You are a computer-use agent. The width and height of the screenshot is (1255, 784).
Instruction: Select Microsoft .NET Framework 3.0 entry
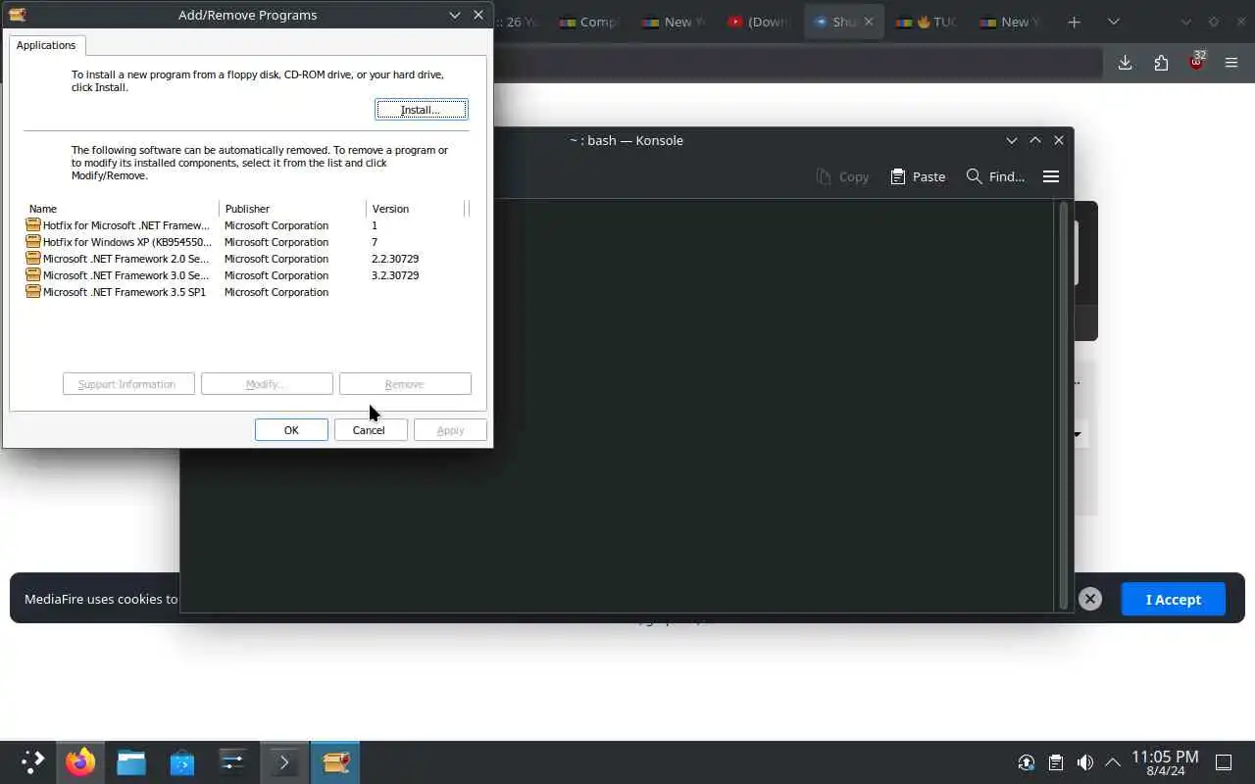pyautogui.click(x=118, y=275)
